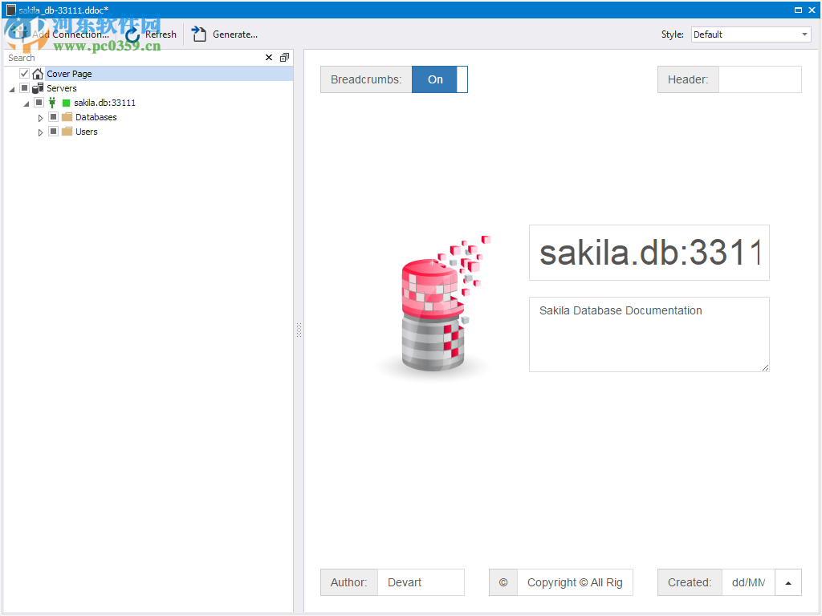
Task: Click the green connection icon beside sakila.db:33111
Action: (52, 103)
